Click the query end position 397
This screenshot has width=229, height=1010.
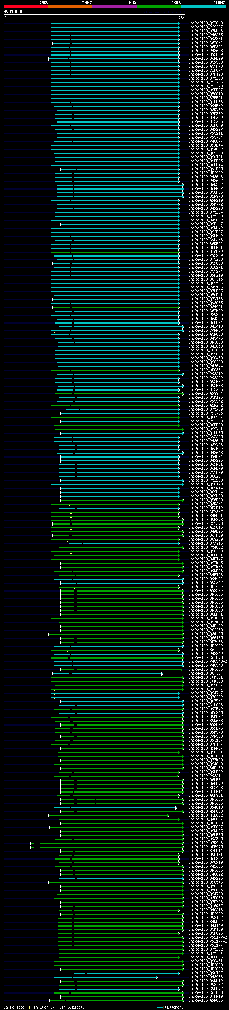(181, 18)
